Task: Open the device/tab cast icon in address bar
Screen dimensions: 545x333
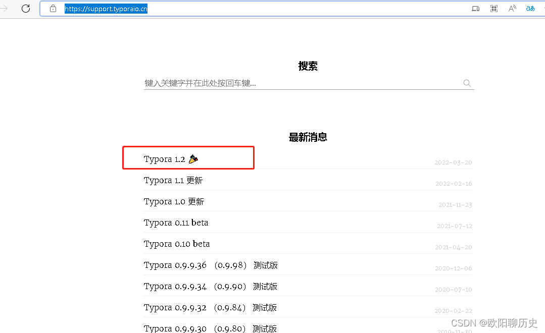Action: point(475,9)
